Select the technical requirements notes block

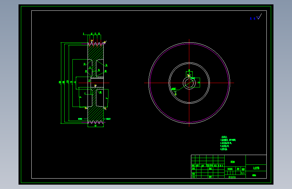[228, 143]
